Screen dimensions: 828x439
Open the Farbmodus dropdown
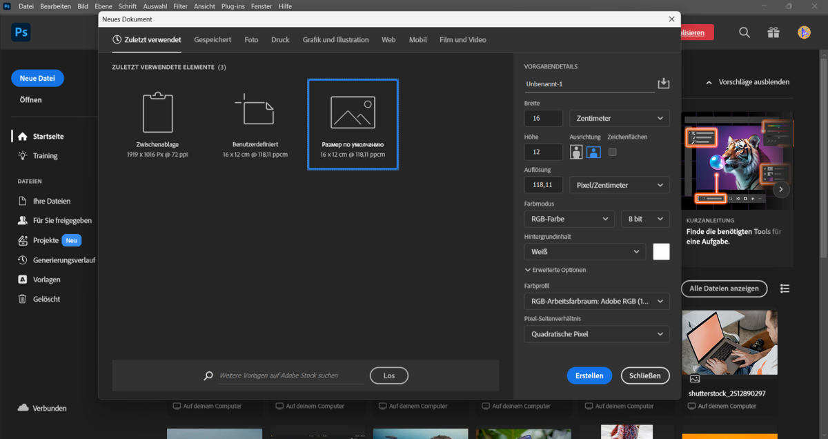569,218
